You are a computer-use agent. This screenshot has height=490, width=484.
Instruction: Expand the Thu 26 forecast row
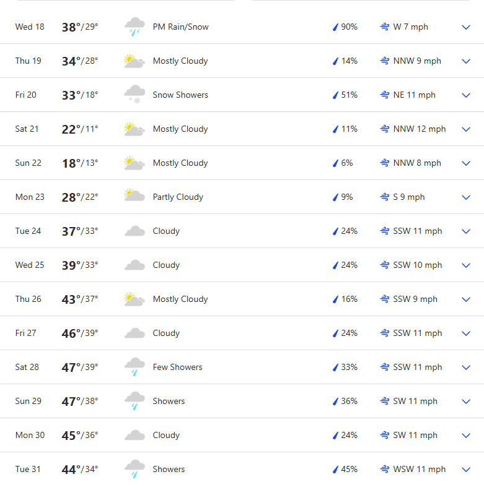point(467,299)
